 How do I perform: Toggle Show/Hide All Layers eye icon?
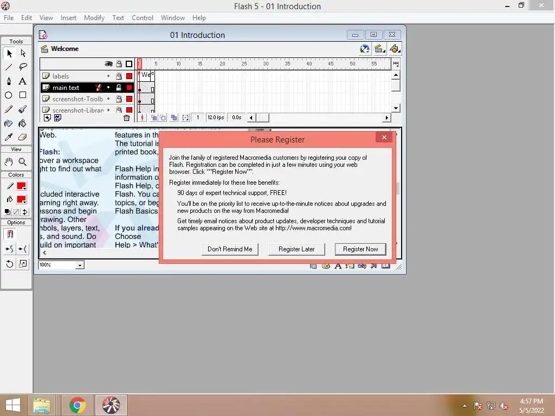[x=108, y=64]
